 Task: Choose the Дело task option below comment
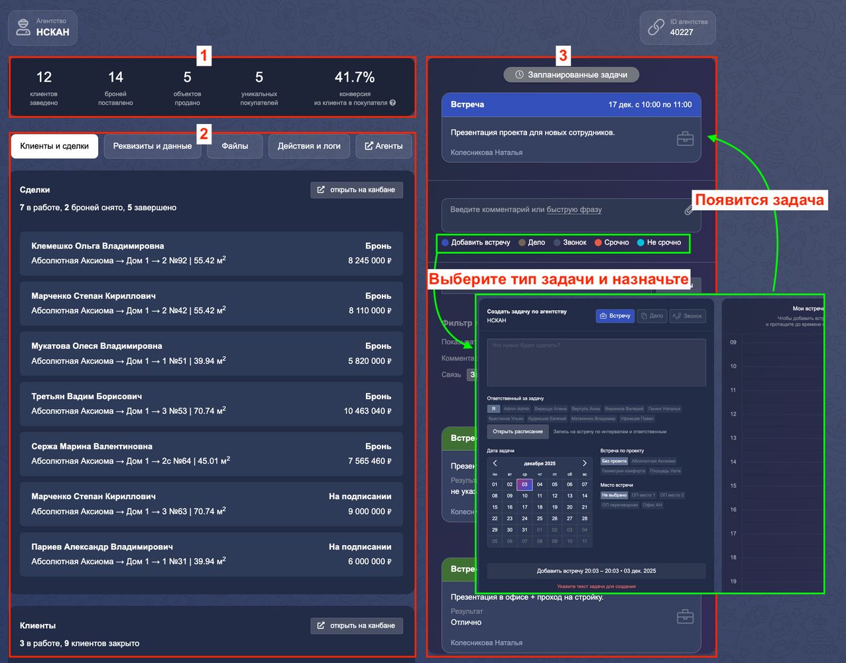532,243
